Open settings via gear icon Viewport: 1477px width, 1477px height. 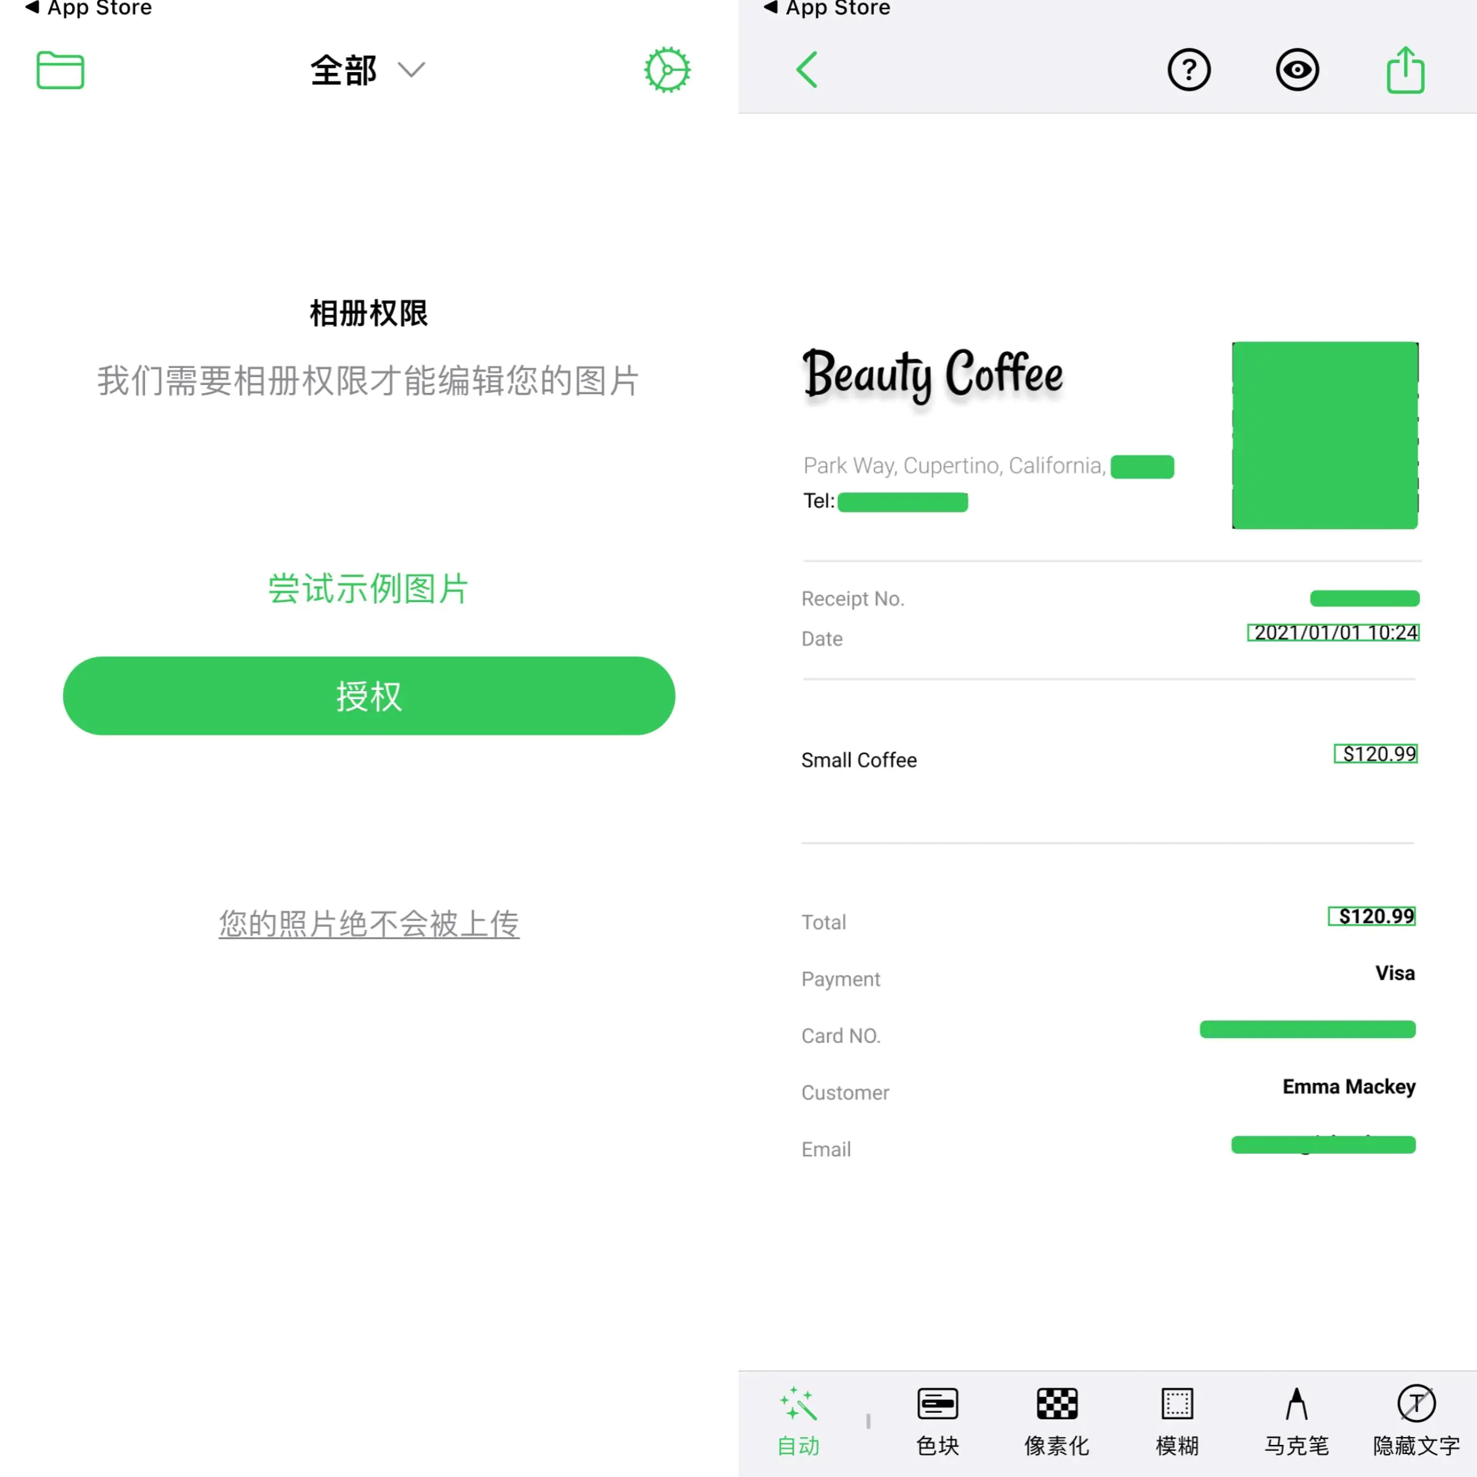[667, 69]
